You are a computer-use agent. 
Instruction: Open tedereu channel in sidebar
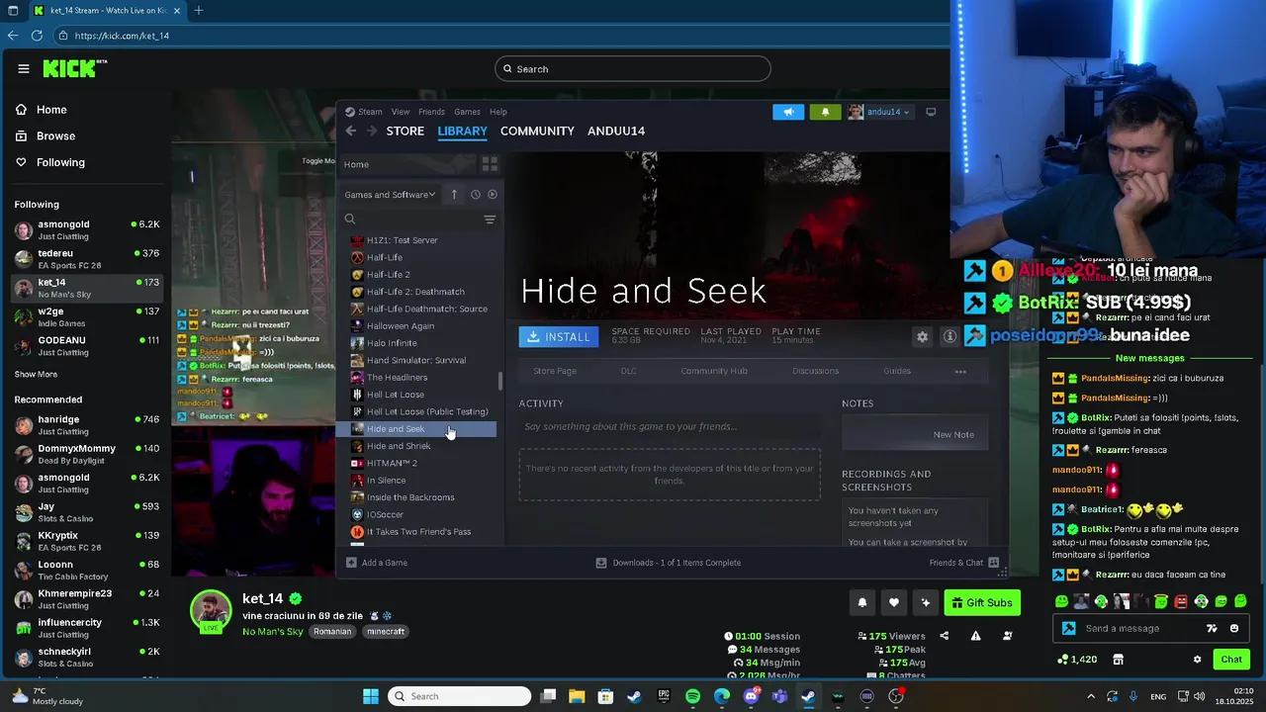tap(86, 259)
